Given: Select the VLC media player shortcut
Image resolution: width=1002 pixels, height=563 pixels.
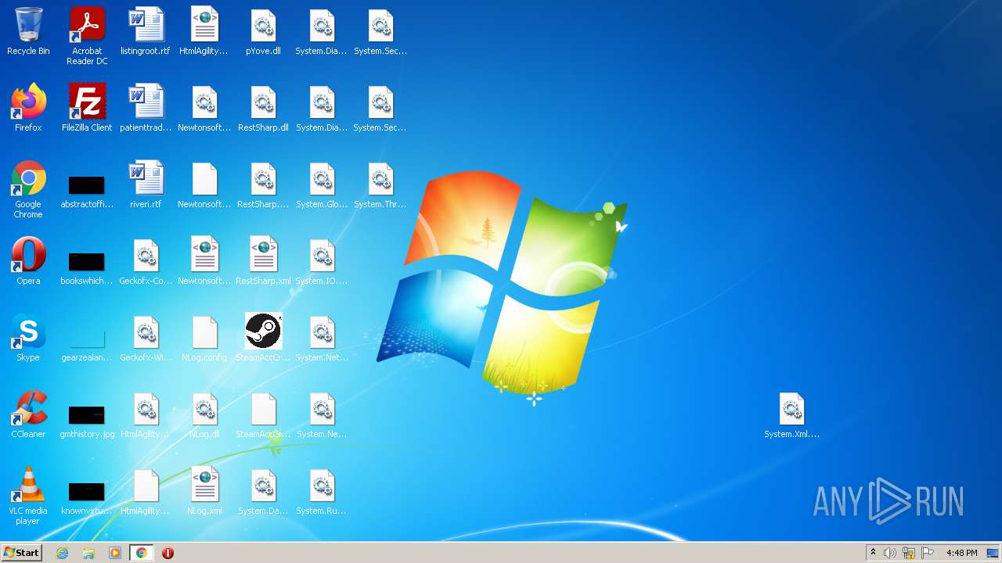Looking at the screenshot, I should pyautogui.click(x=28, y=496).
